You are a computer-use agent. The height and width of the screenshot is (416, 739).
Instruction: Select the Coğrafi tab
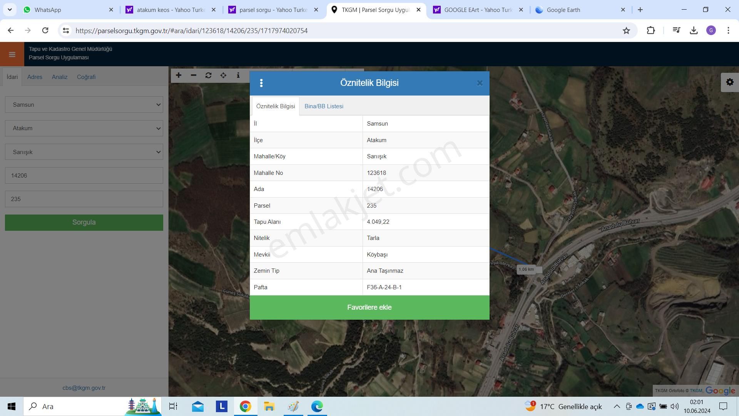(x=86, y=77)
